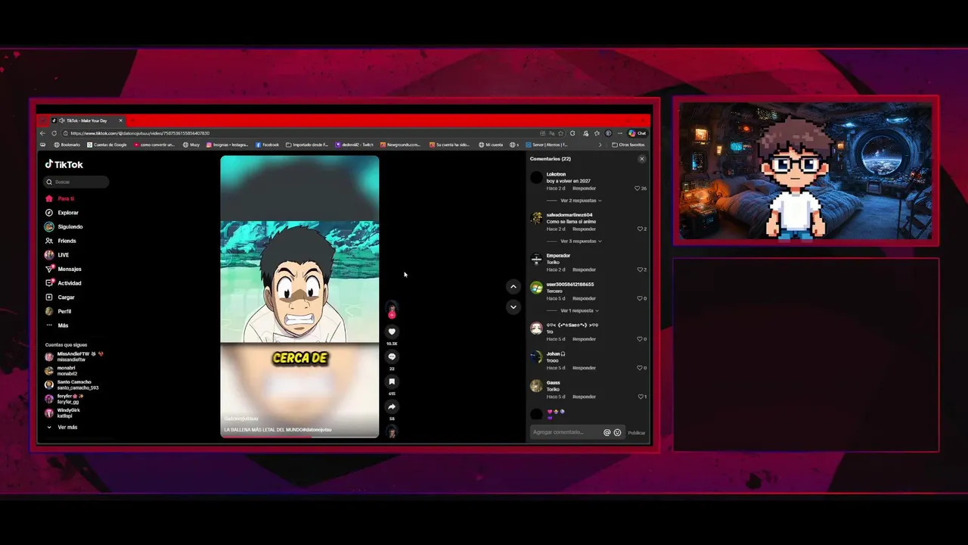The width and height of the screenshot is (968, 545).
Task: Like the video with heart icon
Action: (392, 332)
